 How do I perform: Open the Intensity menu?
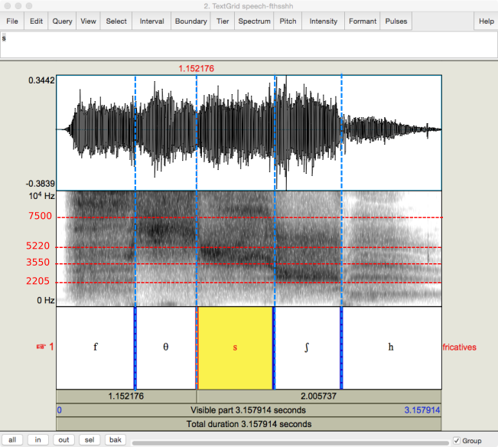click(x=324, y=21)
